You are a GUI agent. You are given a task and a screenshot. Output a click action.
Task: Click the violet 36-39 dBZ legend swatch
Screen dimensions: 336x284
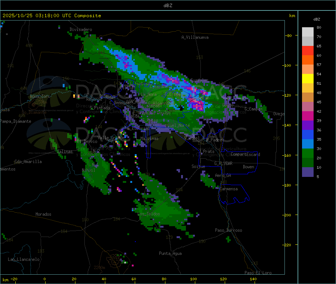coord(308,125)
